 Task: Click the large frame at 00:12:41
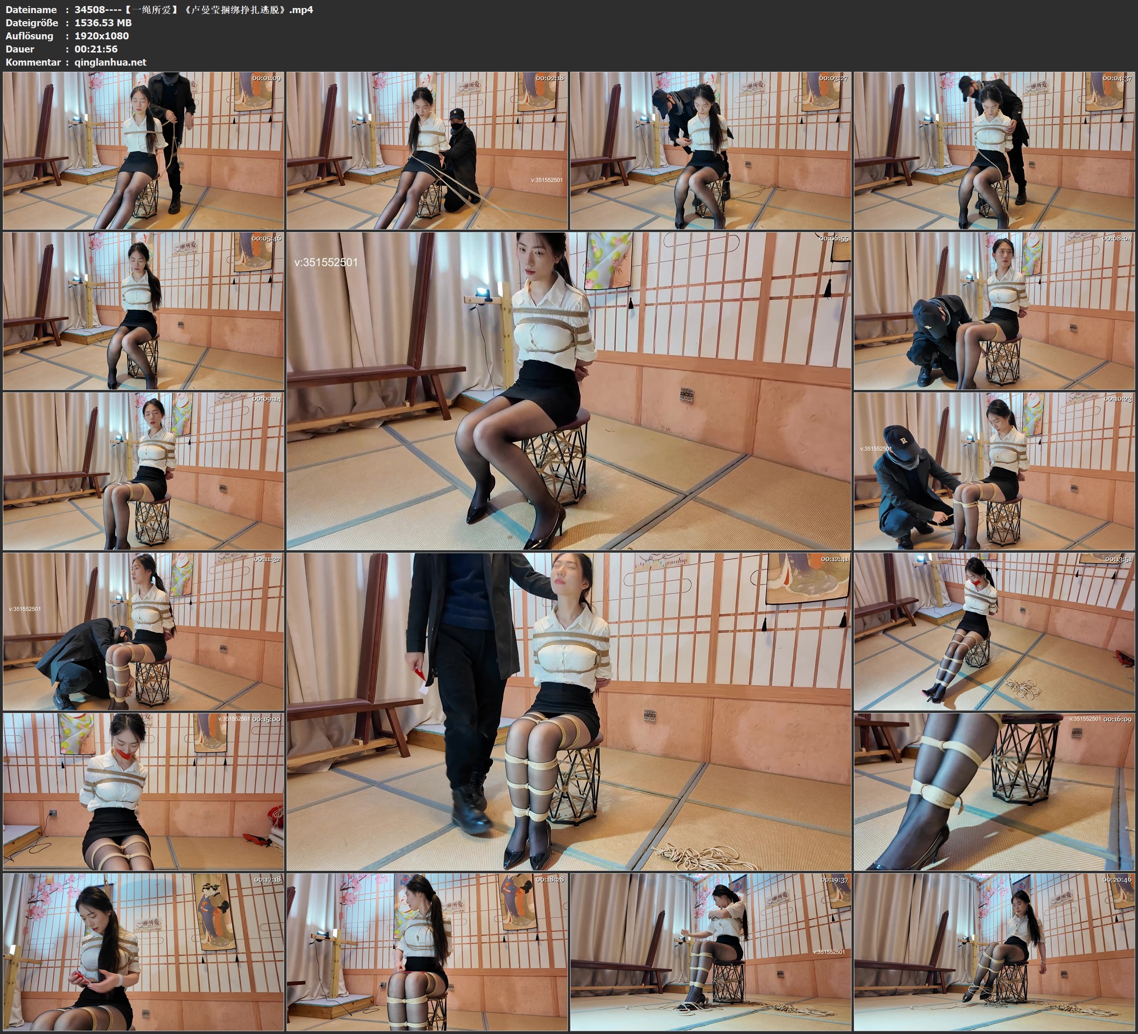tap(568, 711)
